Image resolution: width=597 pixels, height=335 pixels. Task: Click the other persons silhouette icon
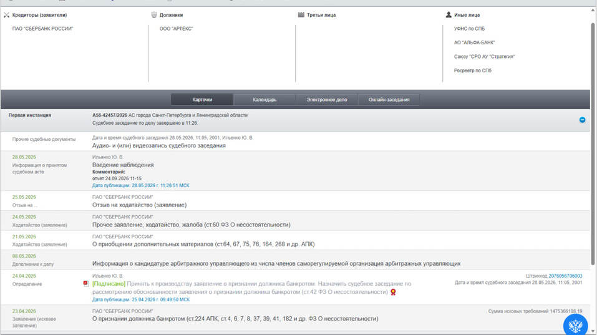[449, 15]
